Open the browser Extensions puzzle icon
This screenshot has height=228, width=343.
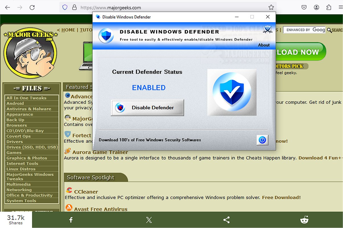pos(329,7)
